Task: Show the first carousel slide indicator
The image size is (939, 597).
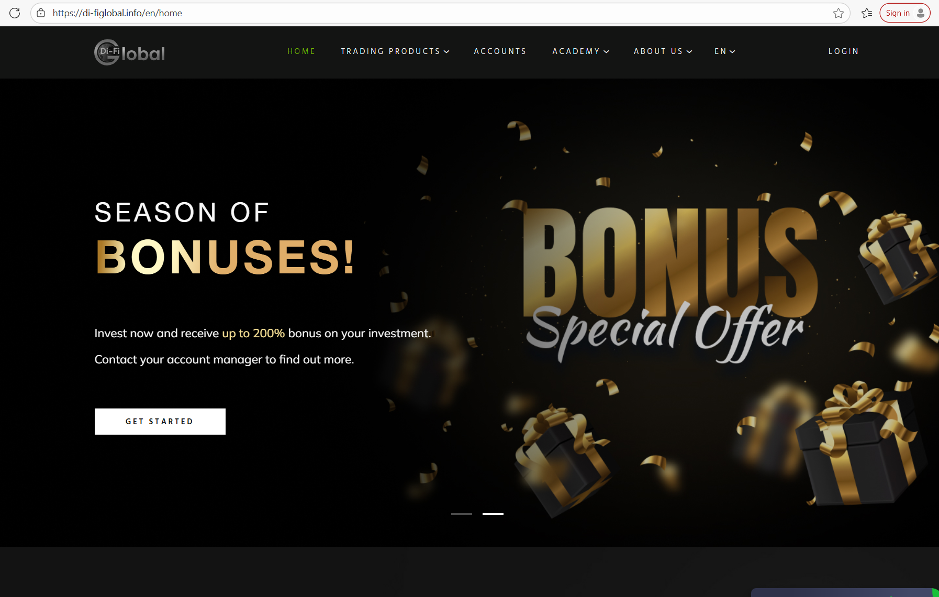Action: point(462,514)
